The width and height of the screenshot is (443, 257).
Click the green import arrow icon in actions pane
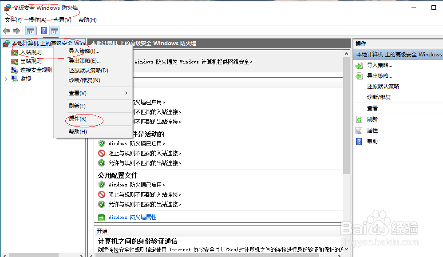pyautogui.click(x=359, y=66)
